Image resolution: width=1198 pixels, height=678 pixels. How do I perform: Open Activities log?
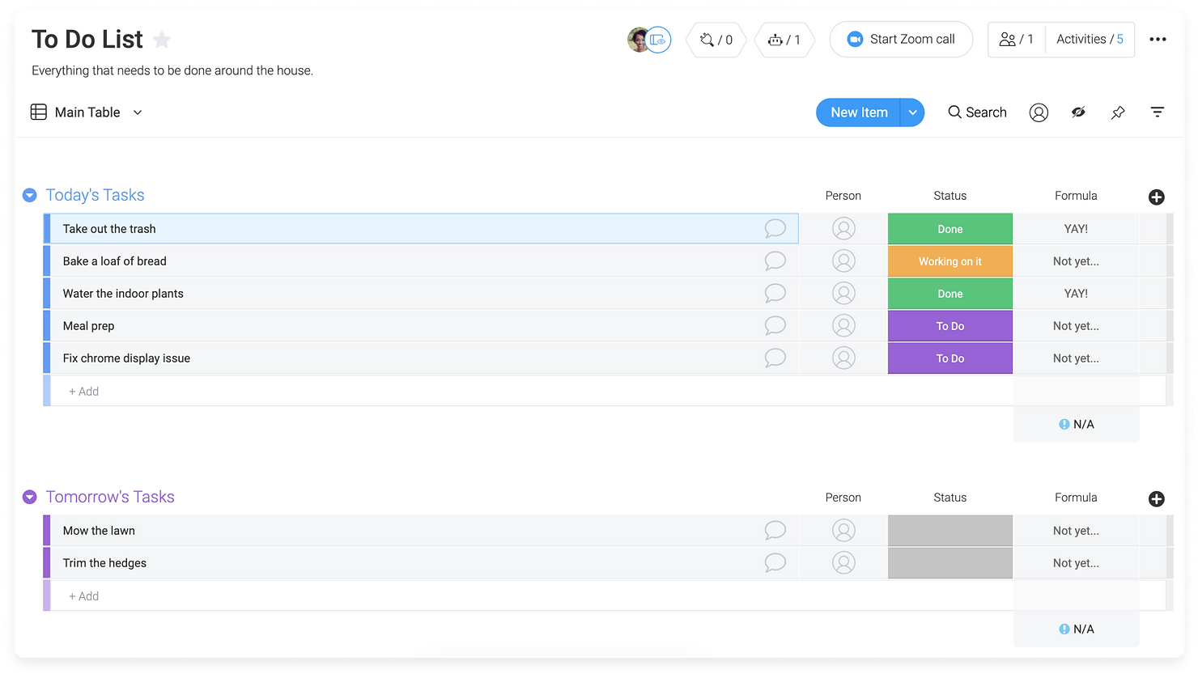click(x=1090, y=40)
